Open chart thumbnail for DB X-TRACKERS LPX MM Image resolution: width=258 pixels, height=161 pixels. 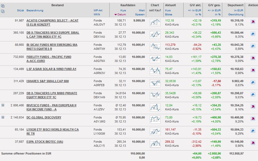155,95
